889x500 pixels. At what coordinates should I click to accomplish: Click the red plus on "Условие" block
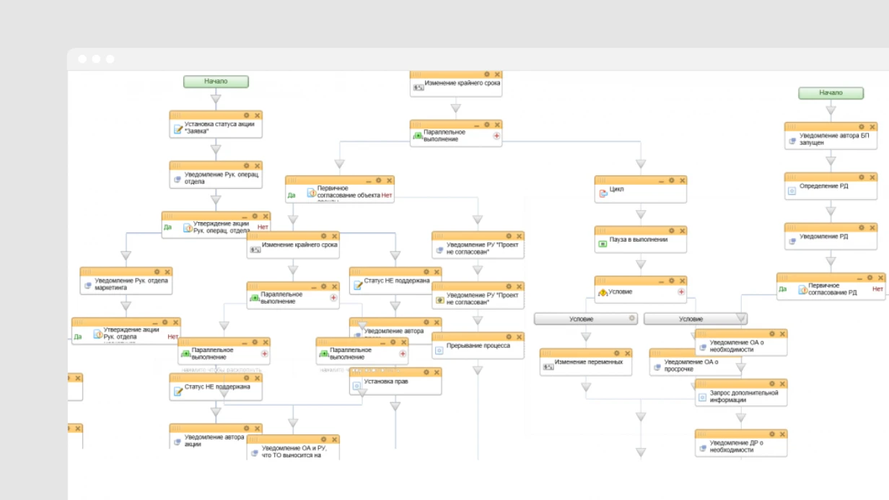[x=681, y=292]
